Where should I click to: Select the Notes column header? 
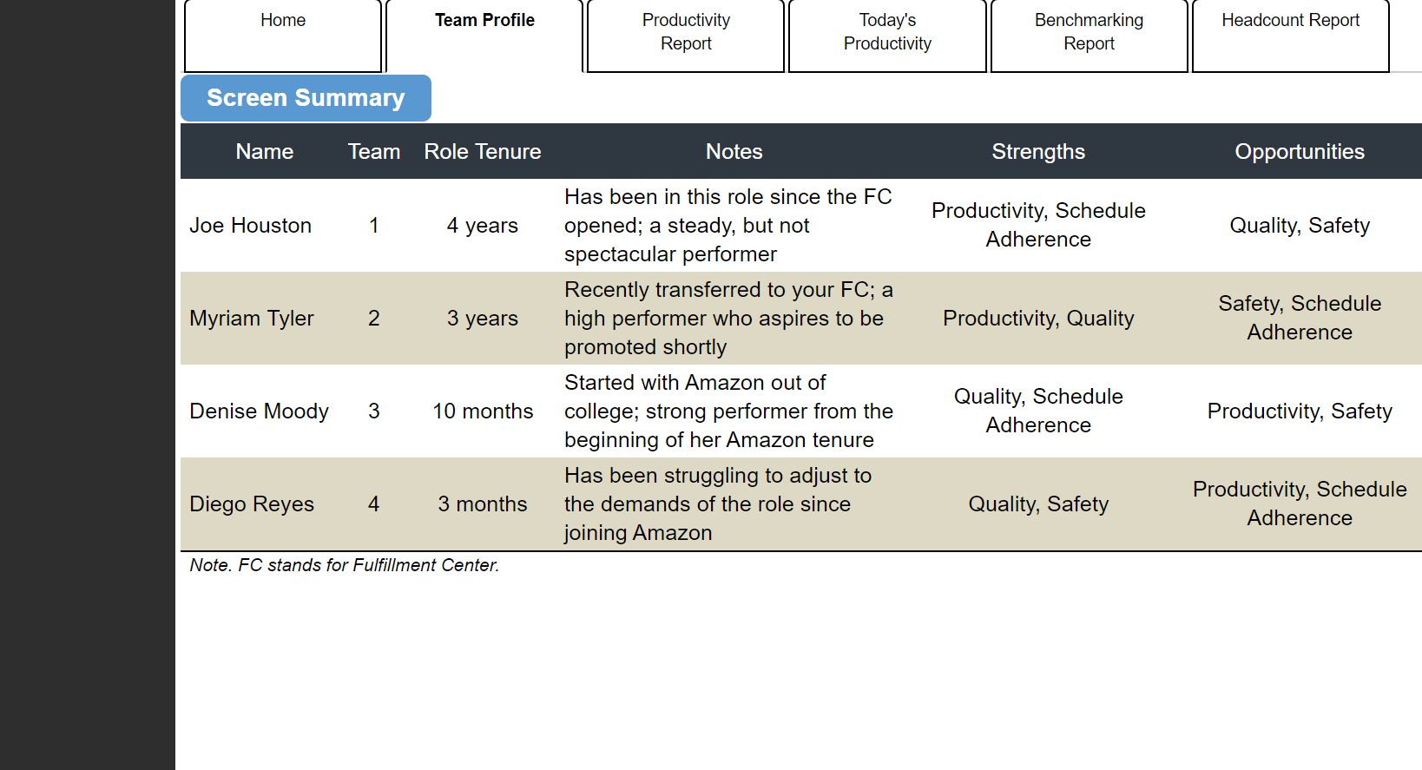click(734, 151)
